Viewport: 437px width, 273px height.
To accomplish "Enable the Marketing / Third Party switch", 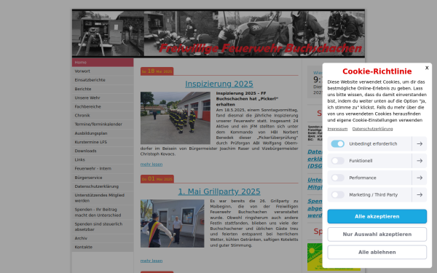I will pos(337,194).
